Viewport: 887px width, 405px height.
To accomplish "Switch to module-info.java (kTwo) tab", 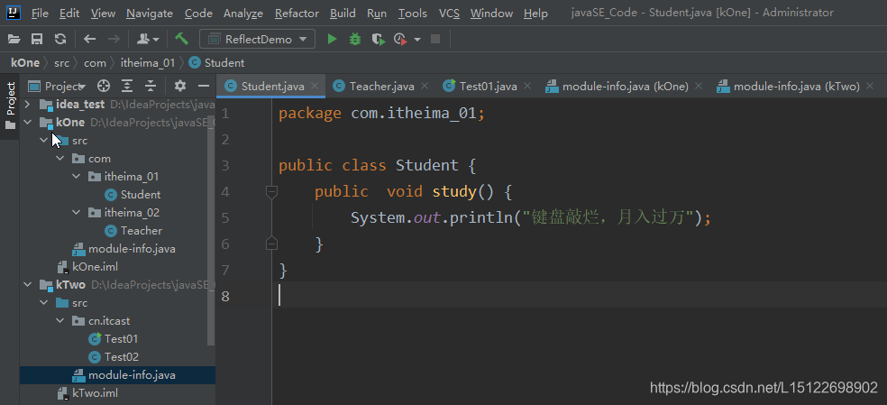I will (797, 86).
